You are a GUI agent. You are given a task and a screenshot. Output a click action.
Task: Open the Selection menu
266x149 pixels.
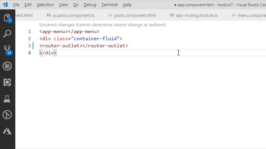tap(45, 5)
